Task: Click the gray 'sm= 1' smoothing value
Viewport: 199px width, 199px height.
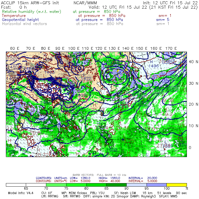Action: tap(163, 24)
